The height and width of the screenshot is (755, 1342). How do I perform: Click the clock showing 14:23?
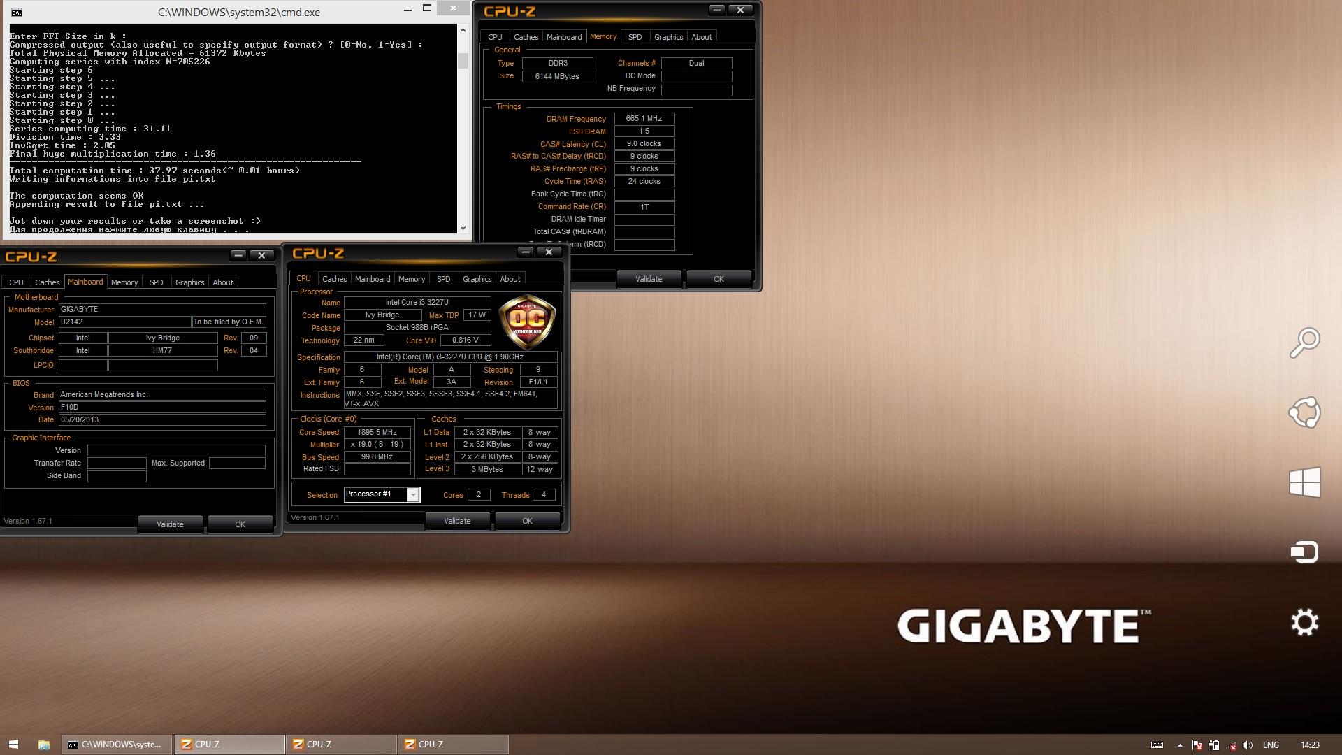pos(1310,745)
